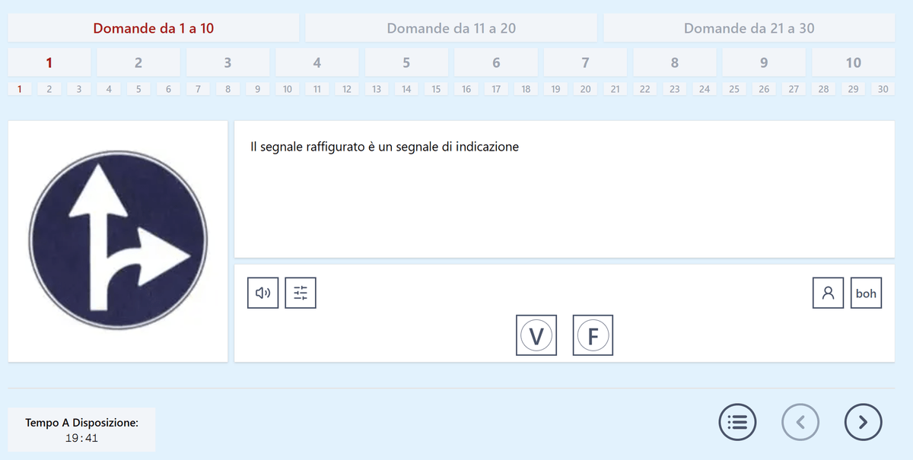Play the question audio
Image resolution: width=913 pixels, height=460 pixels.
tap(262, 292)
